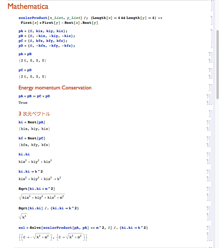Select the cell bracket of scalarProduct definition
Screen dimensions: 219x248
pyautogui.click(x=212, y=20)
